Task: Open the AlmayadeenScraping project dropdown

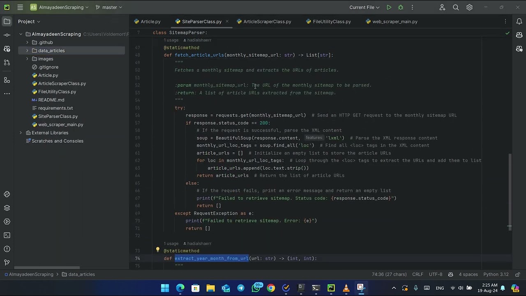Action: pyautogui.click(x=59, y=7)
